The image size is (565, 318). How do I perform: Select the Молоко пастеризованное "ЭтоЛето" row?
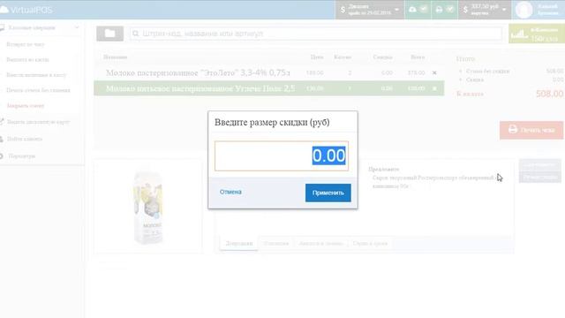[268, 72]
